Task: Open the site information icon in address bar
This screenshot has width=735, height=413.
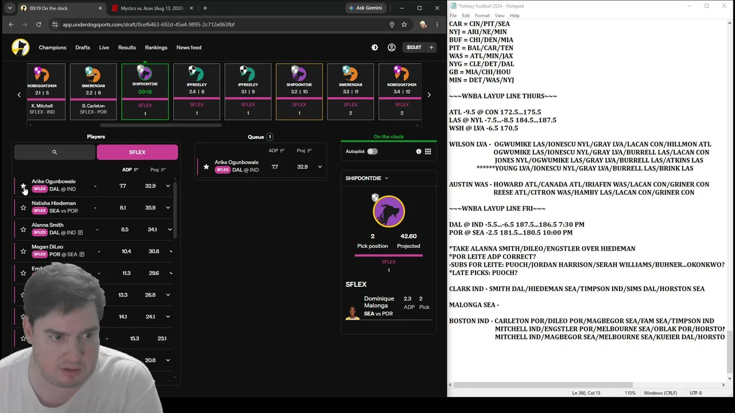Action: [x=55, y=25]
